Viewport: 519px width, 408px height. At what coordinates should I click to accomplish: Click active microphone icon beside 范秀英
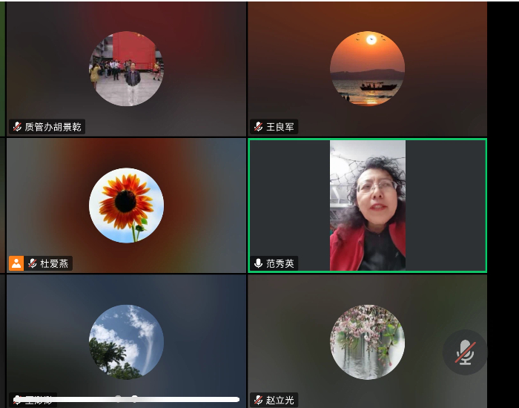[x=258, y=263]
